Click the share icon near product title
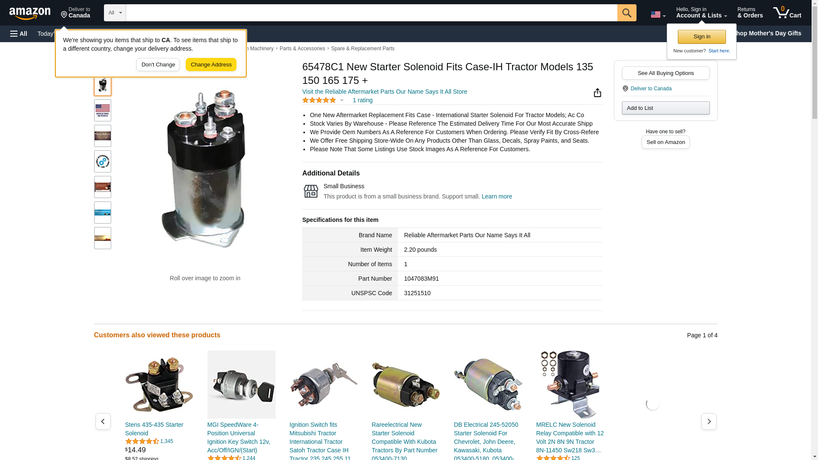This screenshot has width=818, height=460. coord(597,92)
